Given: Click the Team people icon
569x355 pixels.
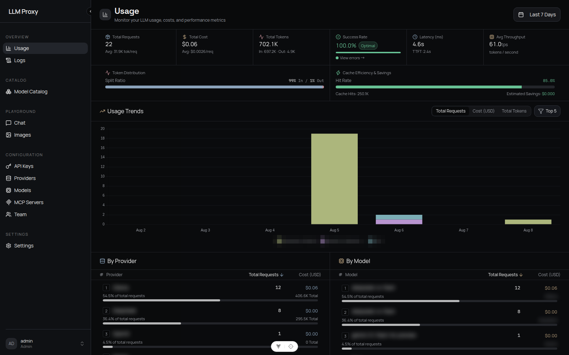Looking at the screenshot, I should [x=9, y=214].
